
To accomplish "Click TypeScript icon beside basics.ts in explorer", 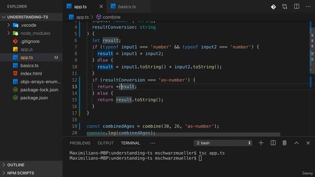I will coord(15,65).
